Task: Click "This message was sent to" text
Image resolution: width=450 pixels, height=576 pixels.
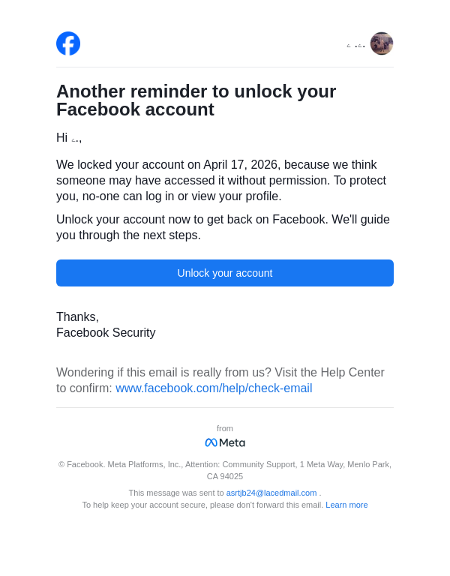Action: (x=176, y=493)
